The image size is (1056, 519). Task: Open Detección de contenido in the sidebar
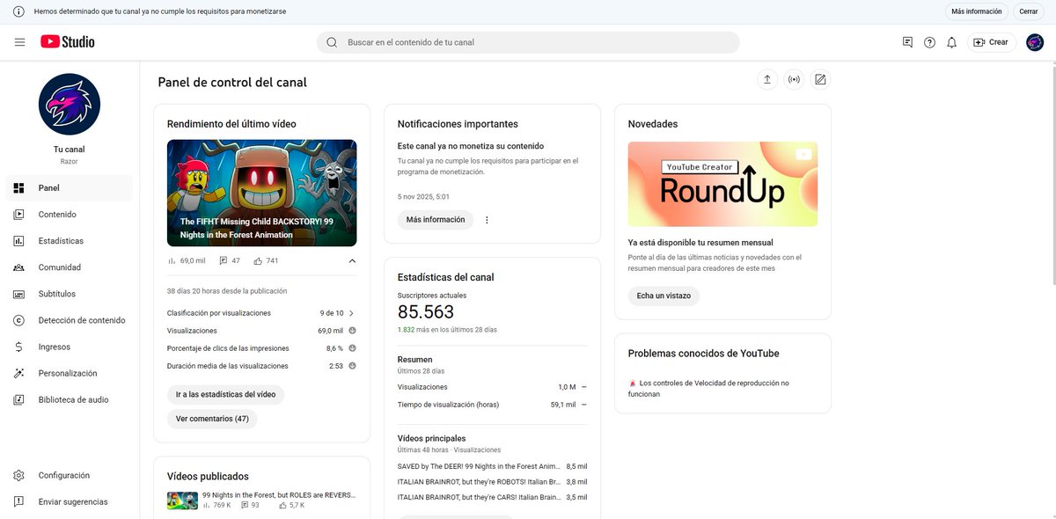click(70, 320)
